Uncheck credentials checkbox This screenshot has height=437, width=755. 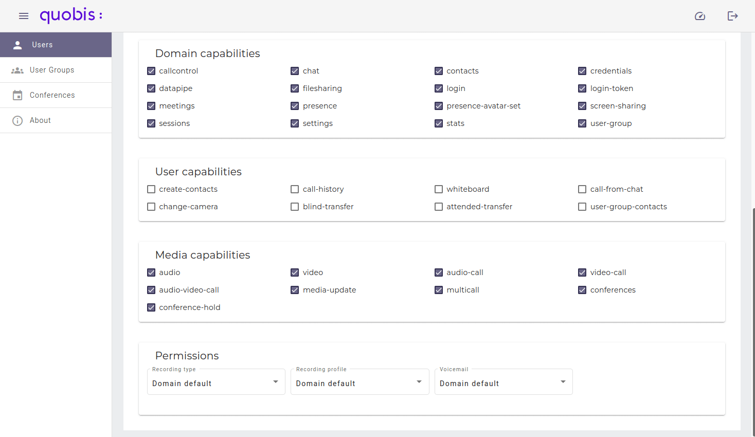coord(582,71)
